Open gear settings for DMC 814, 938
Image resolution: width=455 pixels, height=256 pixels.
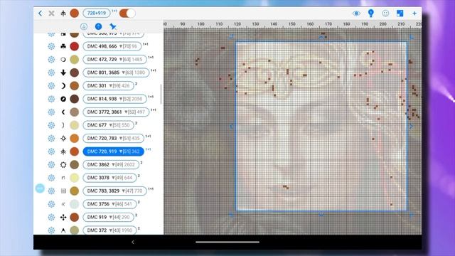[51, 99]
